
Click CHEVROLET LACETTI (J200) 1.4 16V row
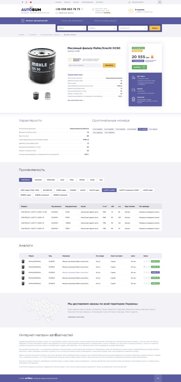point(90,212)
